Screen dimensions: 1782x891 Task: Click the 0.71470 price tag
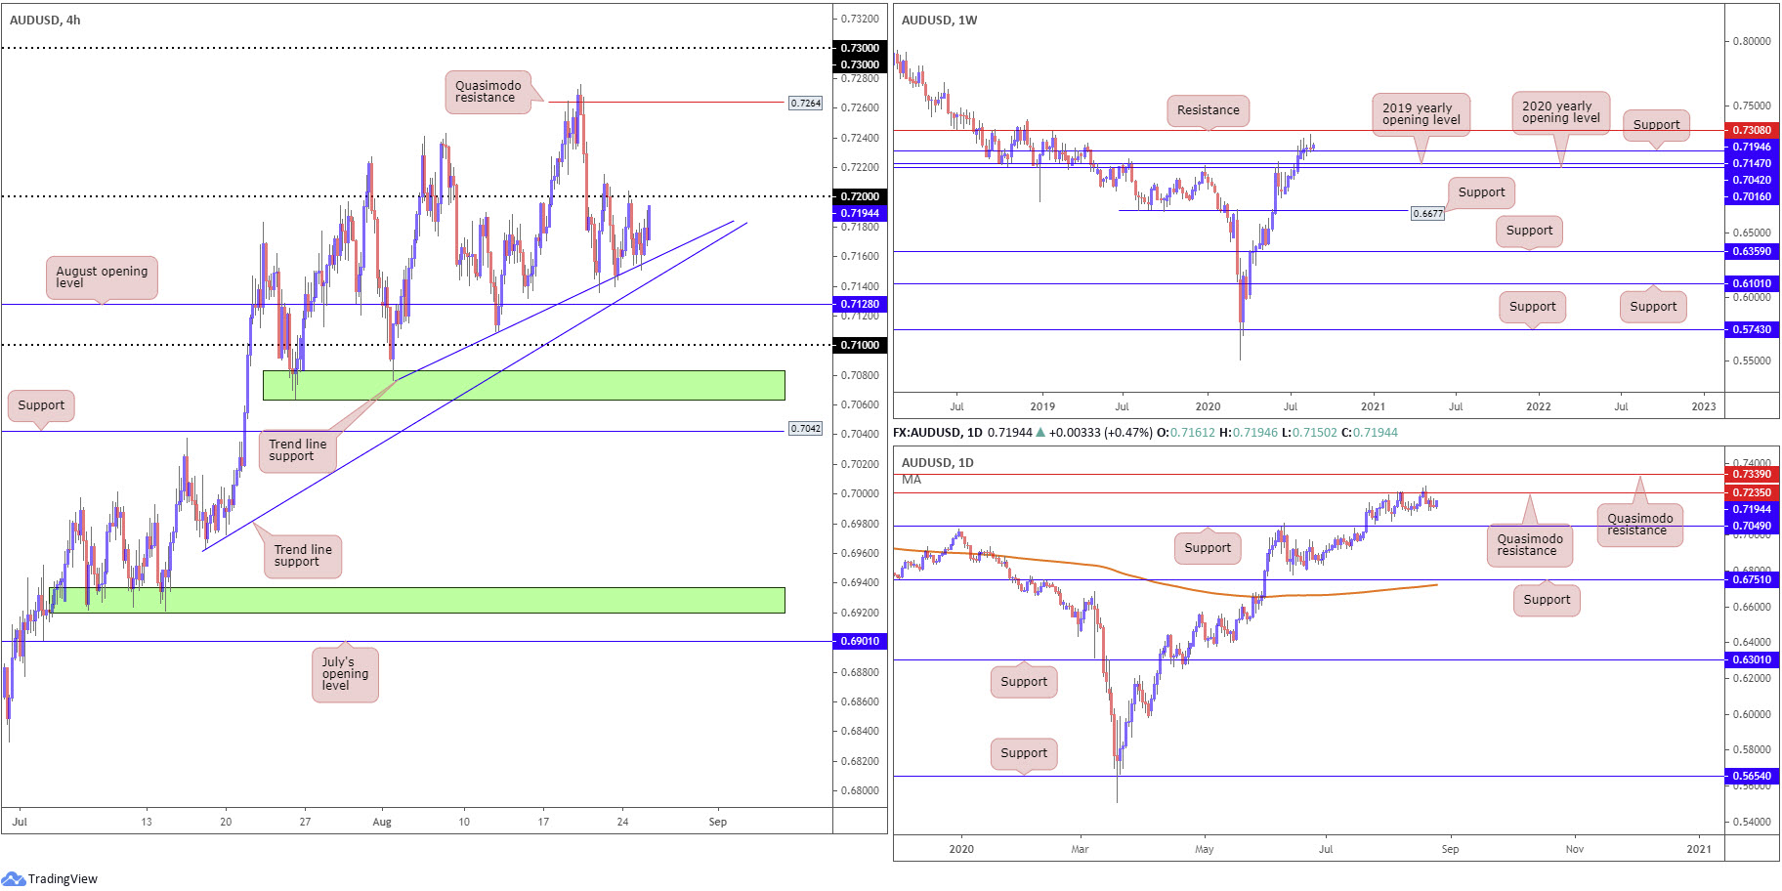point(1752,163)
